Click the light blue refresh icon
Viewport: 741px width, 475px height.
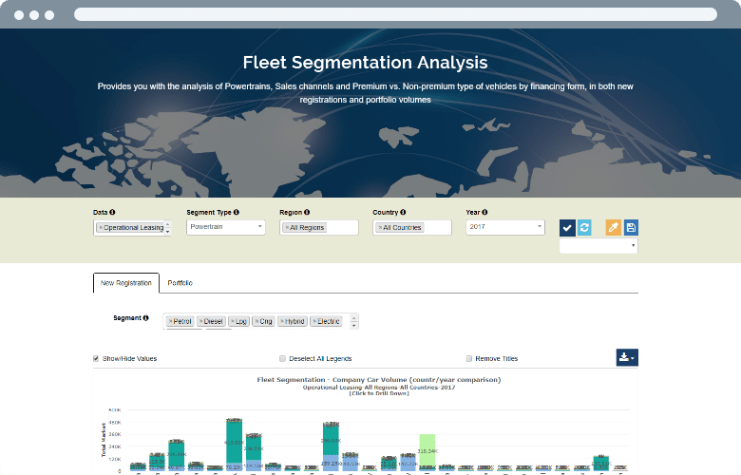(584, 228)
